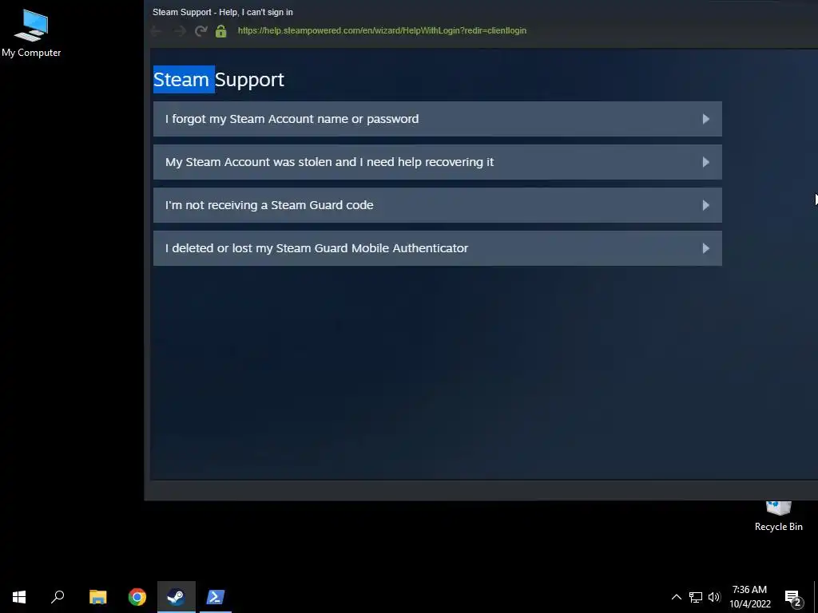818x613 pixels.
Task: Click arrow on Steam Guard code row
Action: [x=706, y=205]
